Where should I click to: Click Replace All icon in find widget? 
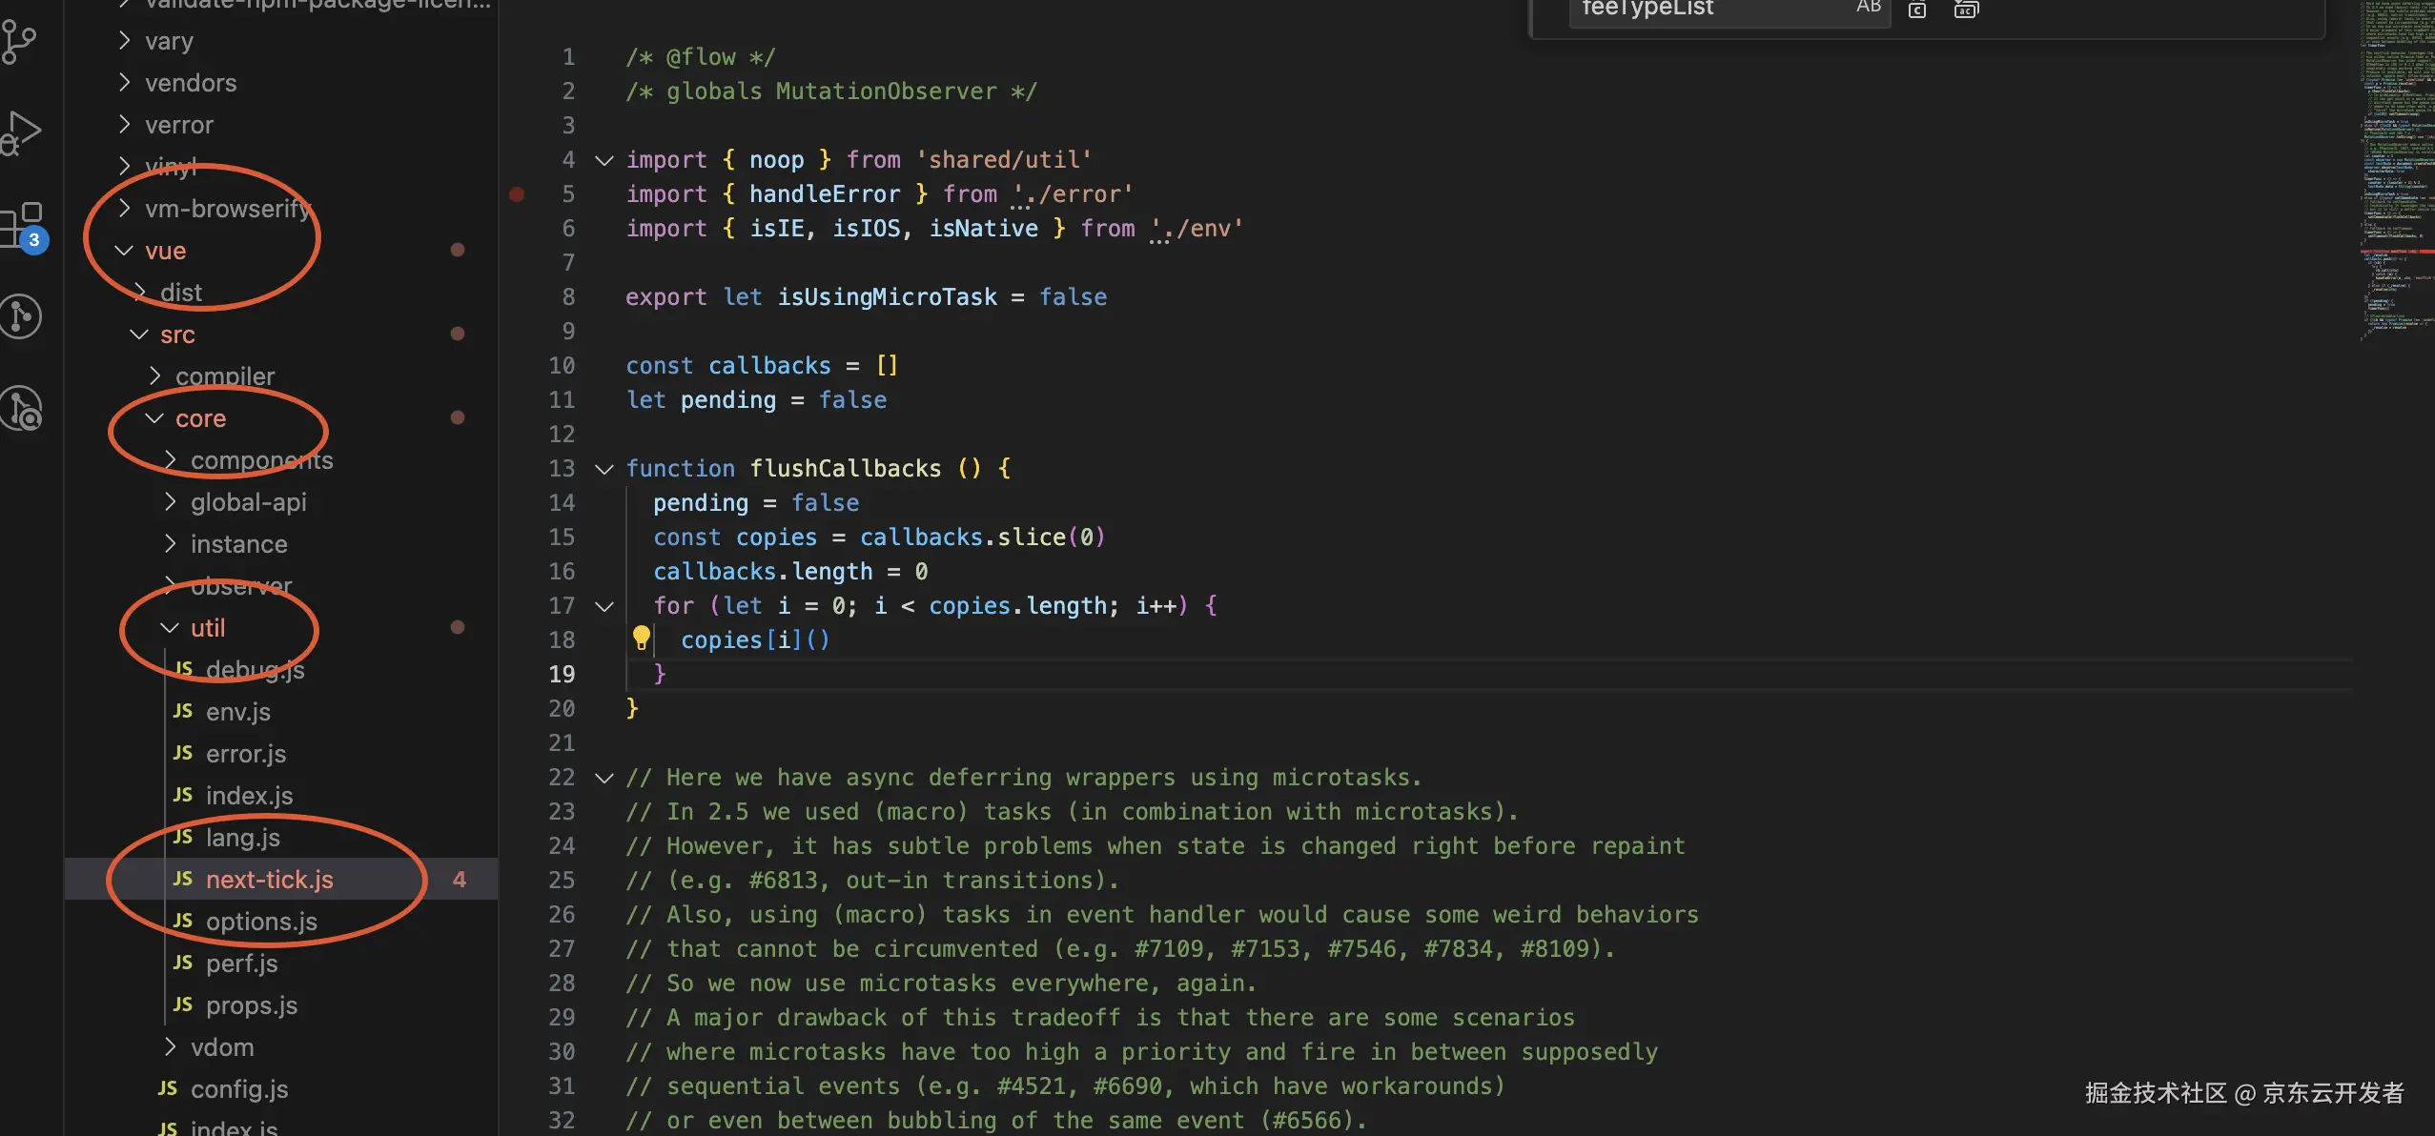[1966, 10]
